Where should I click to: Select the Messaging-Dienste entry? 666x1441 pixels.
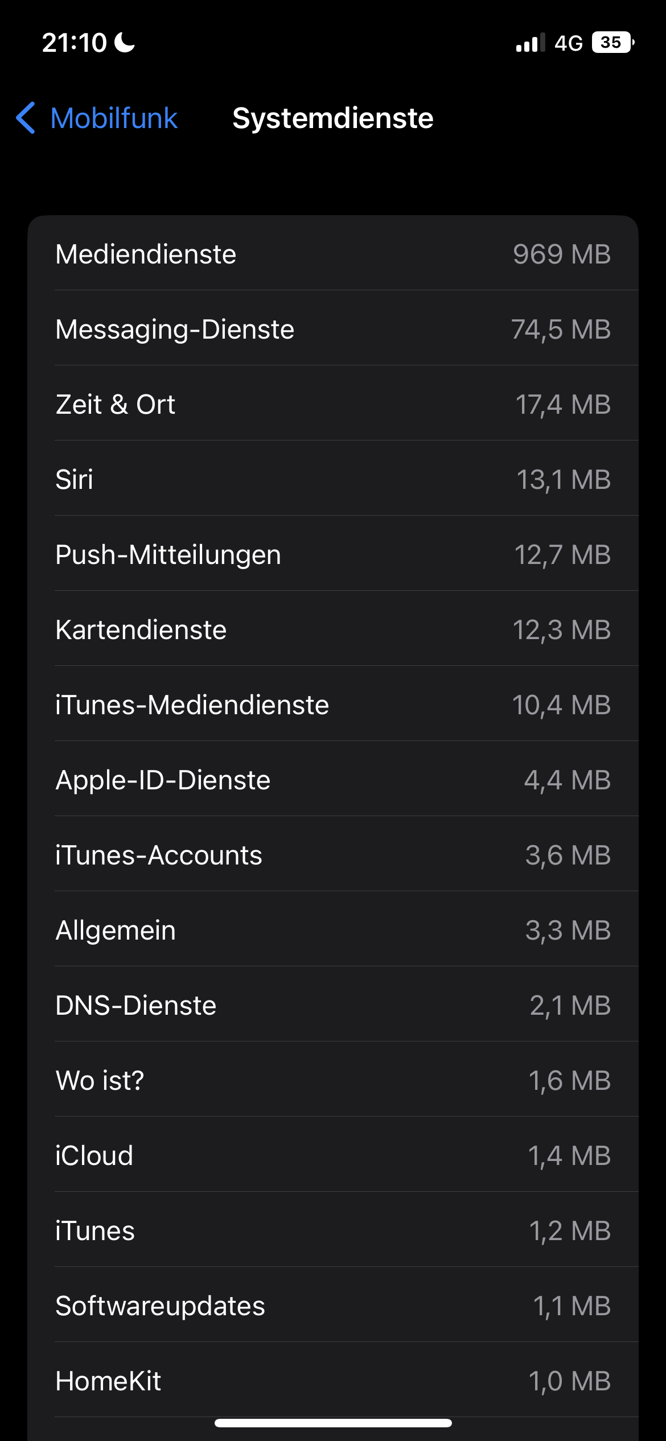pos(333,329)
